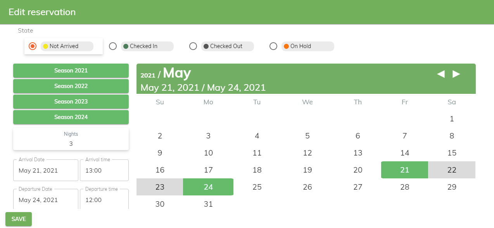Click the May month heading
Viewport: 494px width, 228px height.
[x=177, y=73]
